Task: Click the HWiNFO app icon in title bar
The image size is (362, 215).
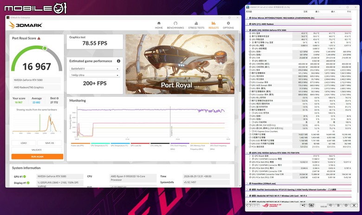Action: pos(248,7)
